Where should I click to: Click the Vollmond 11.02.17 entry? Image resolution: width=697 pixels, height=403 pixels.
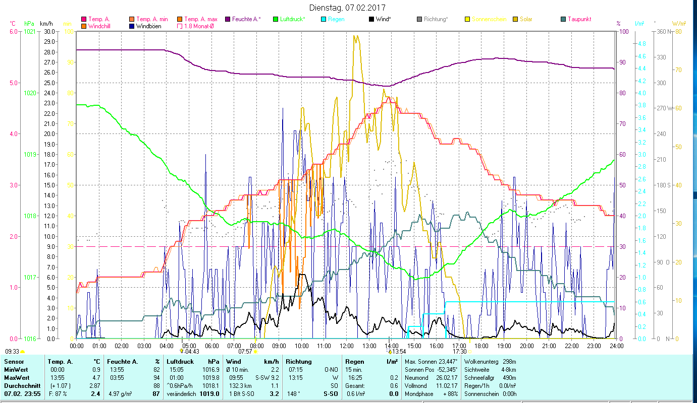tap(432, 385)
